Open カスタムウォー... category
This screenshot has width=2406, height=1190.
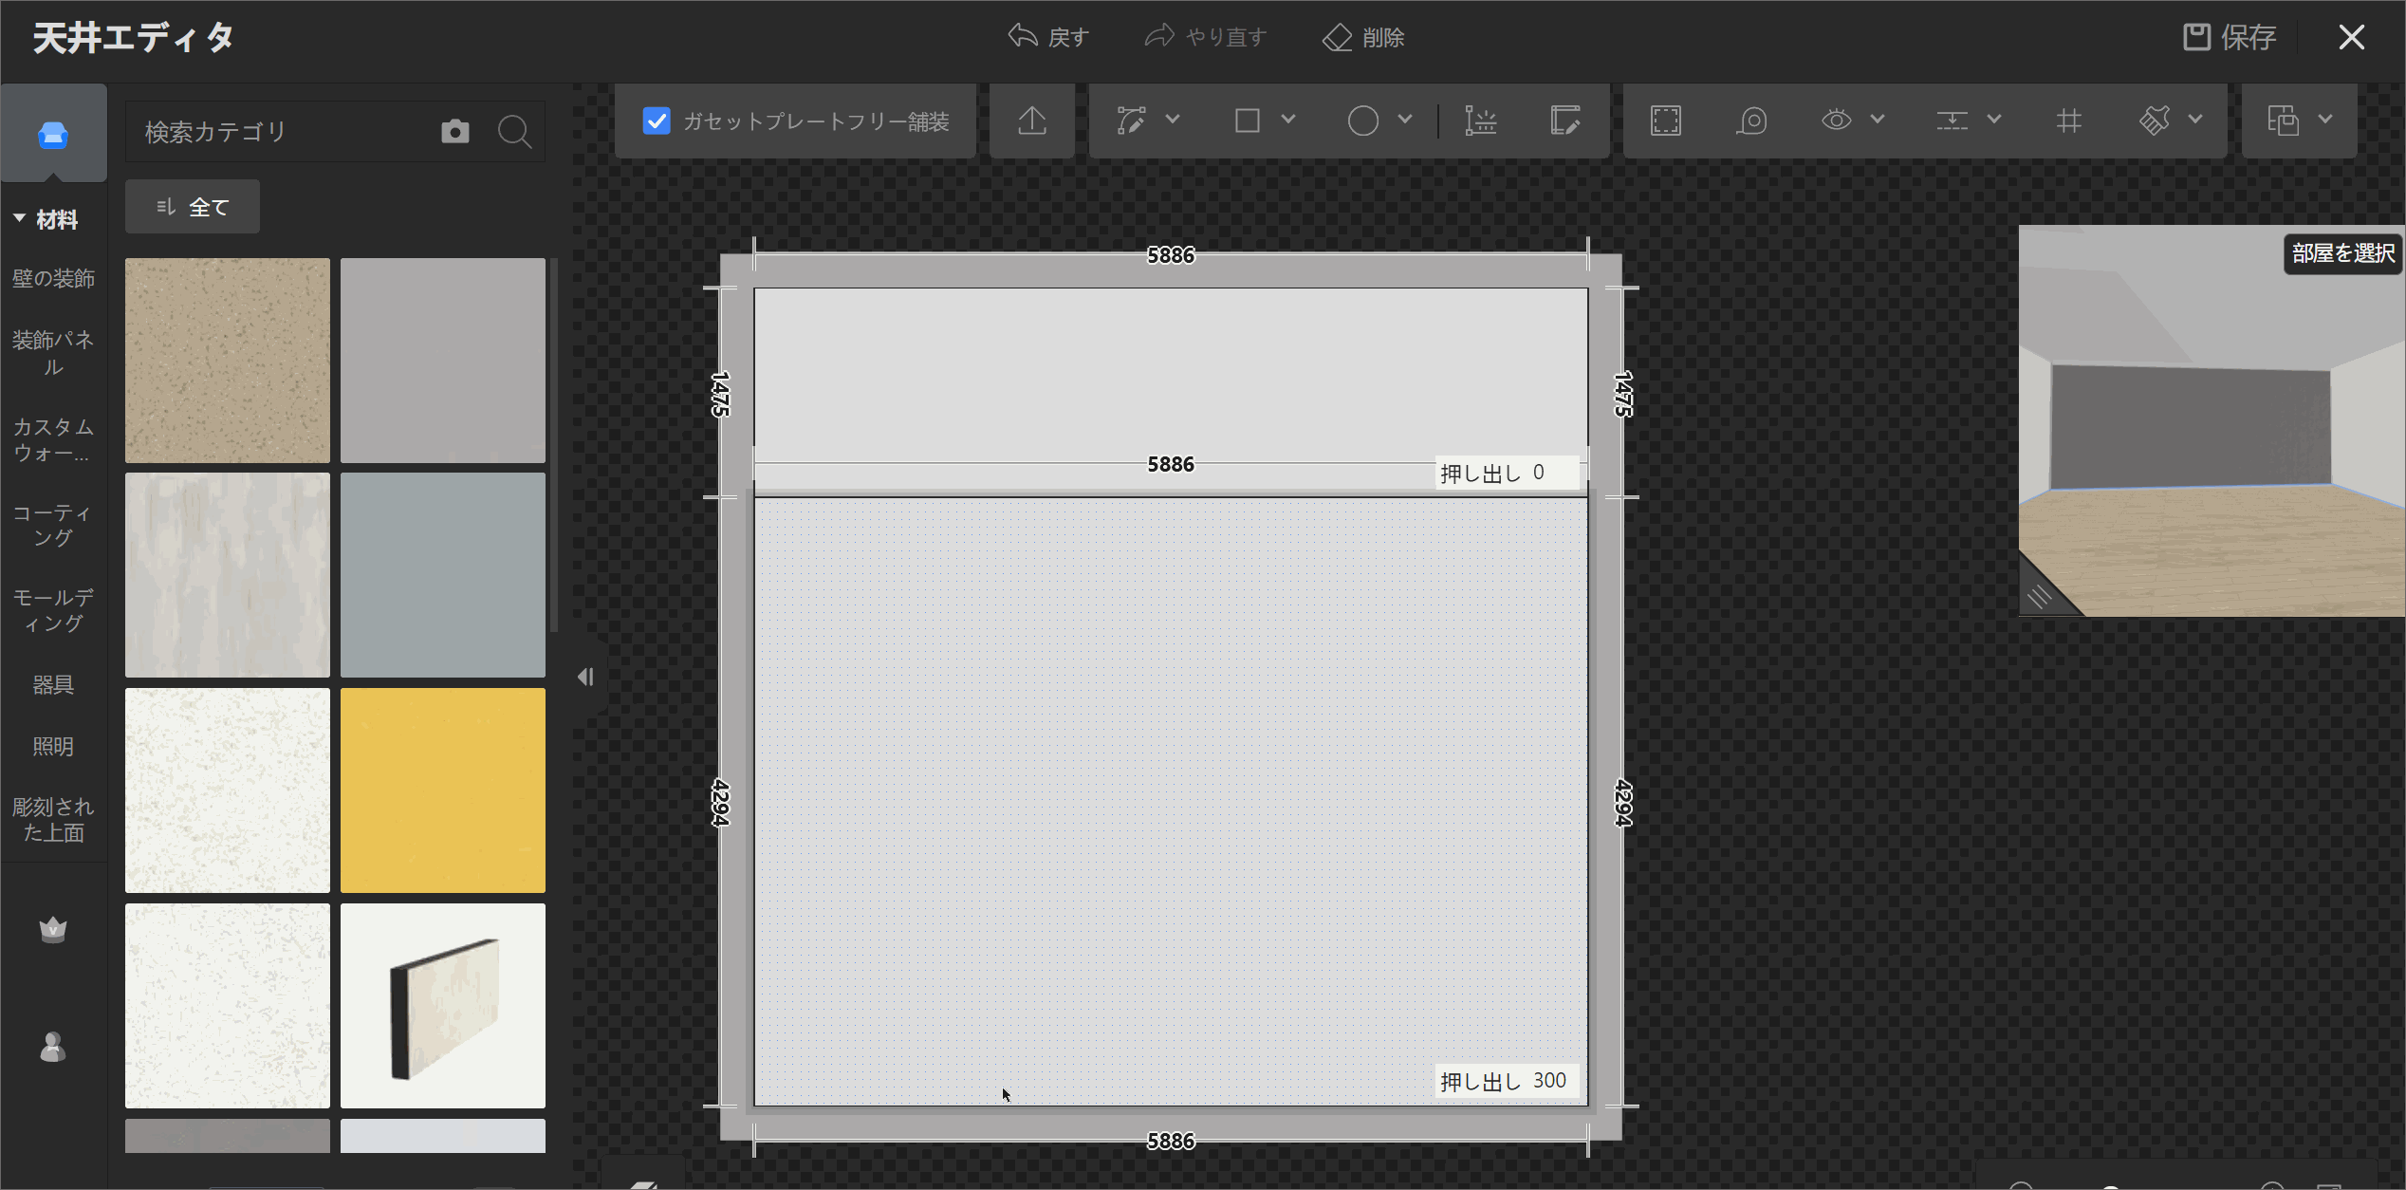(53, 440)
